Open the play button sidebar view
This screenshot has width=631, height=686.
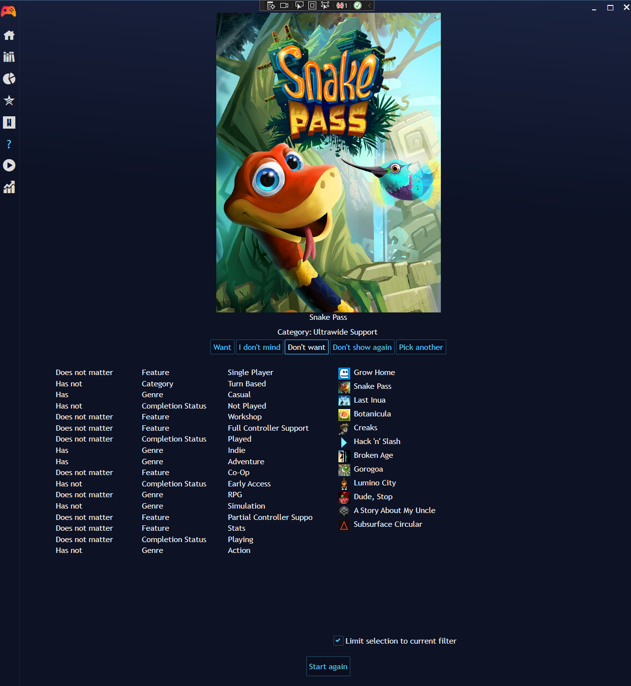(x=9, y=165)
